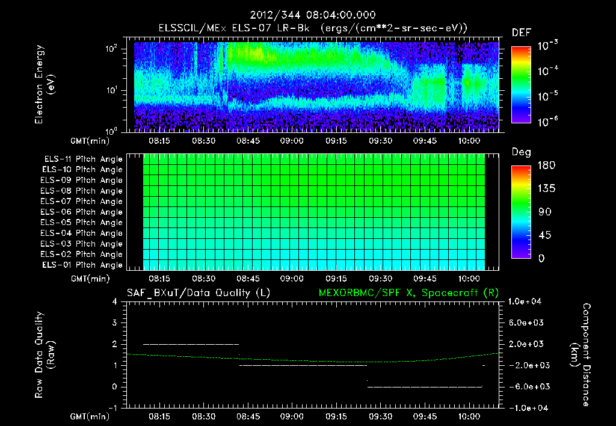Screen dimensions: 616x426
Task: Click the 10^-3 DEF scale label
Action: [x=547, y=45]
